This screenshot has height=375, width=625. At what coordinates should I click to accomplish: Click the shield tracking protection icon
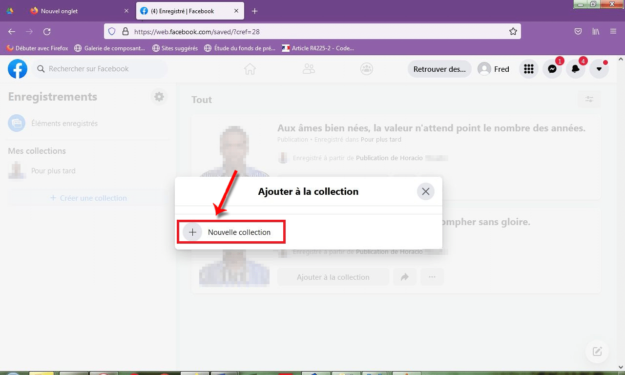(x=112, y=31)
